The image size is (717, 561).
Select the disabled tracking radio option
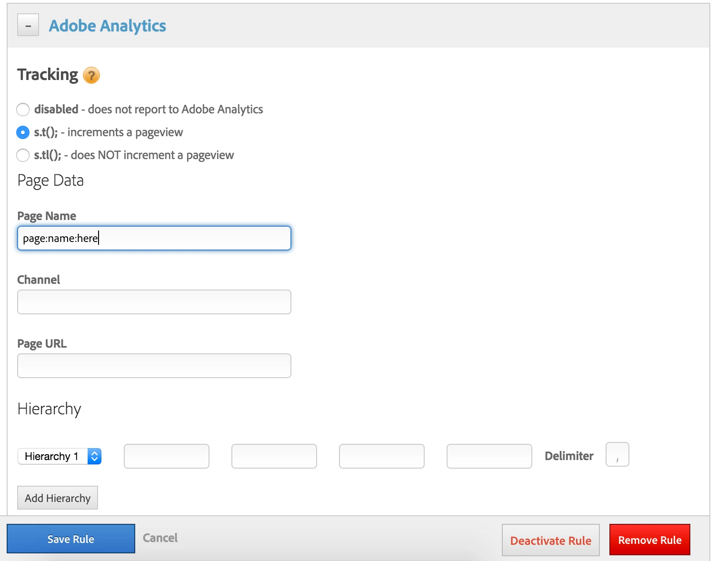(x=23, y=110)
